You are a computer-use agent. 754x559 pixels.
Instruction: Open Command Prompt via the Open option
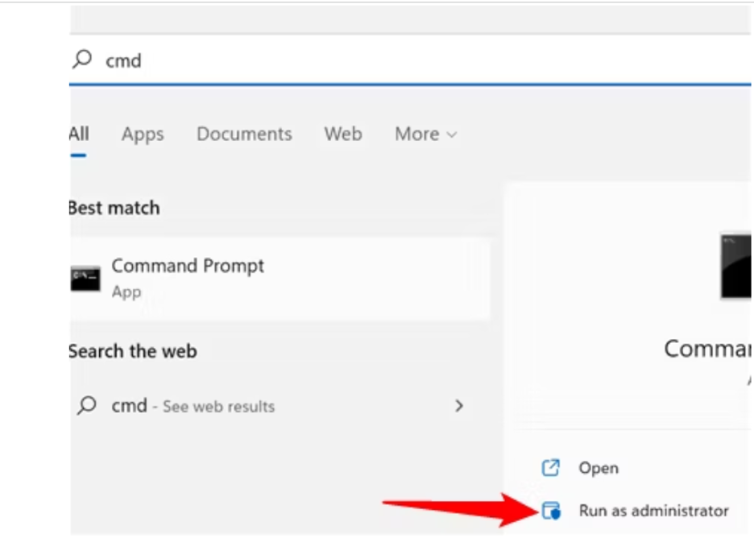coord(598,467)
